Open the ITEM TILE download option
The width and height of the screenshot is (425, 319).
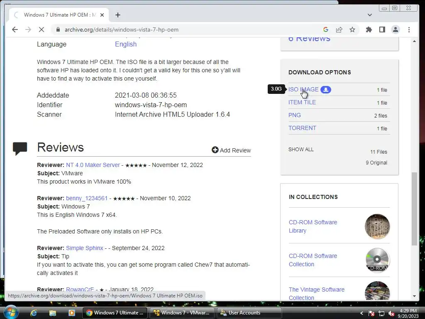(x=302, y=102)
